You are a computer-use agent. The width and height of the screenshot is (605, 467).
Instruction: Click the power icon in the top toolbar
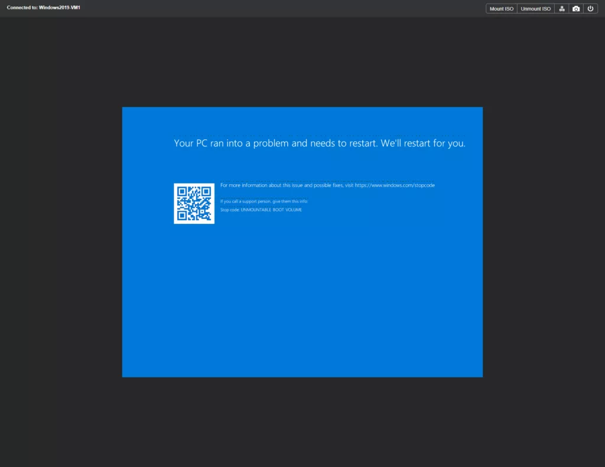click(x=590, y=9)
